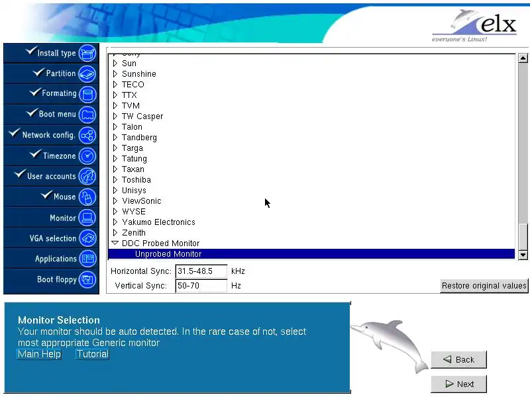Expand the TECO tree node
The height and width of the screenshot is (397, 530).
click(x=115, y=84)
